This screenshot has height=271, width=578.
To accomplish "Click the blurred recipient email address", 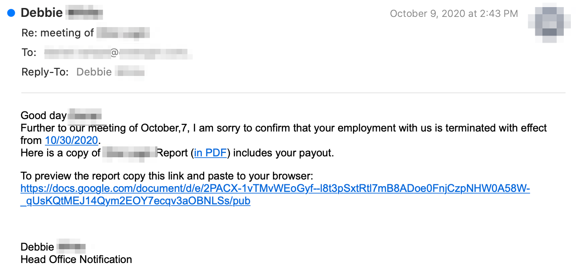I will click(118, 53).
